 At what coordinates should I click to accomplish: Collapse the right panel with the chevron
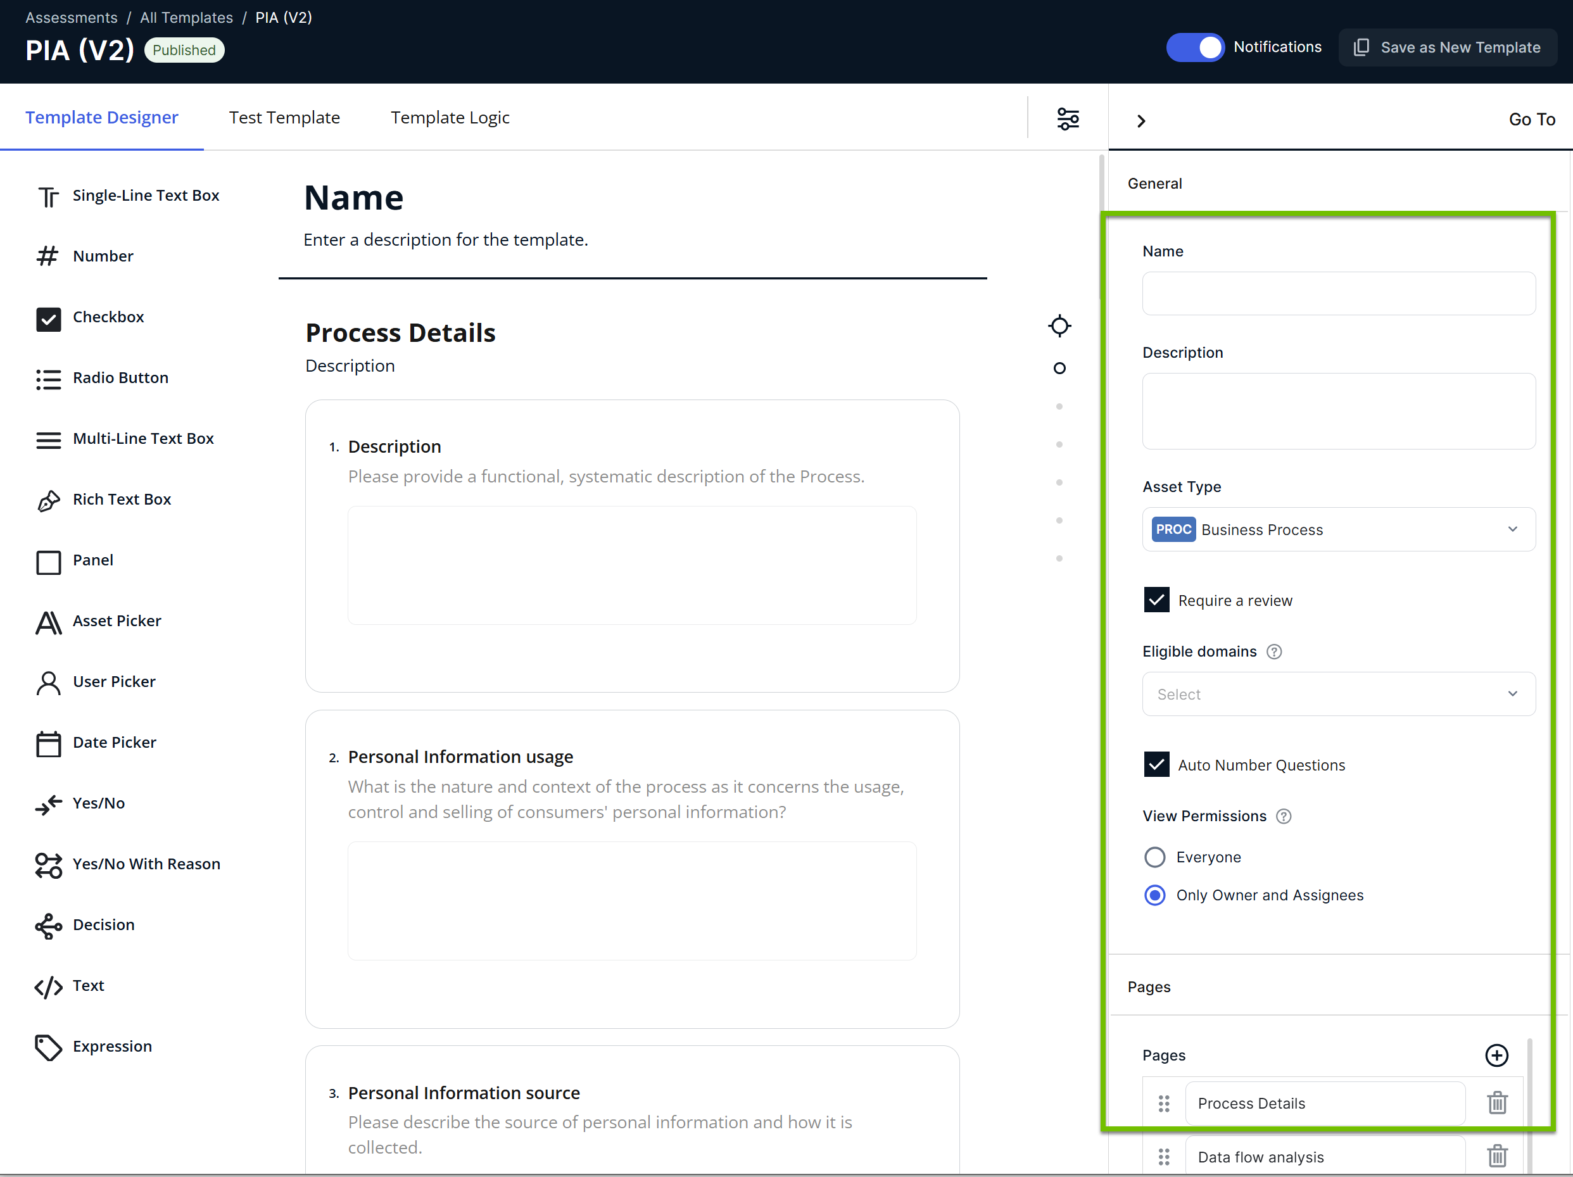pos(1140,120)
